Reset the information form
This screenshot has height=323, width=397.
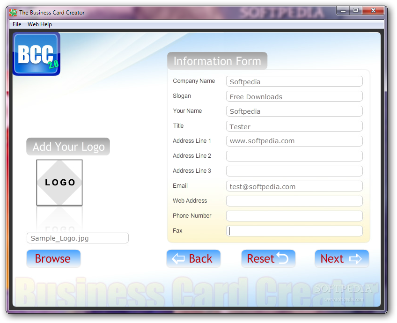coord(268,259)
